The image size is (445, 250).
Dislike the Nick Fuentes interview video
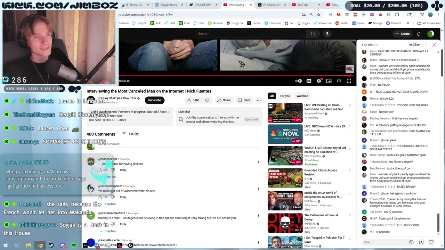click(x=207, y=100)
